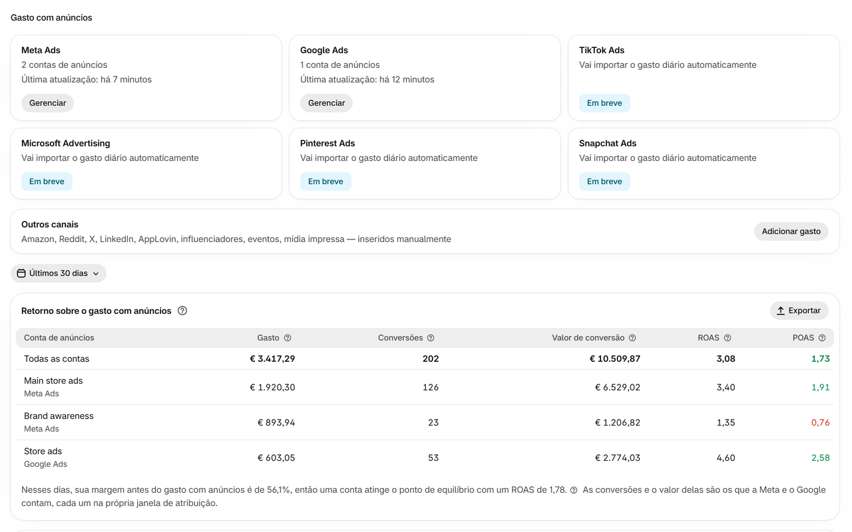Image resolution: width=852 pixels, height=532 pixels.
Task: Click the upload arrow icon on Exportar
Action: pos(781,311)
